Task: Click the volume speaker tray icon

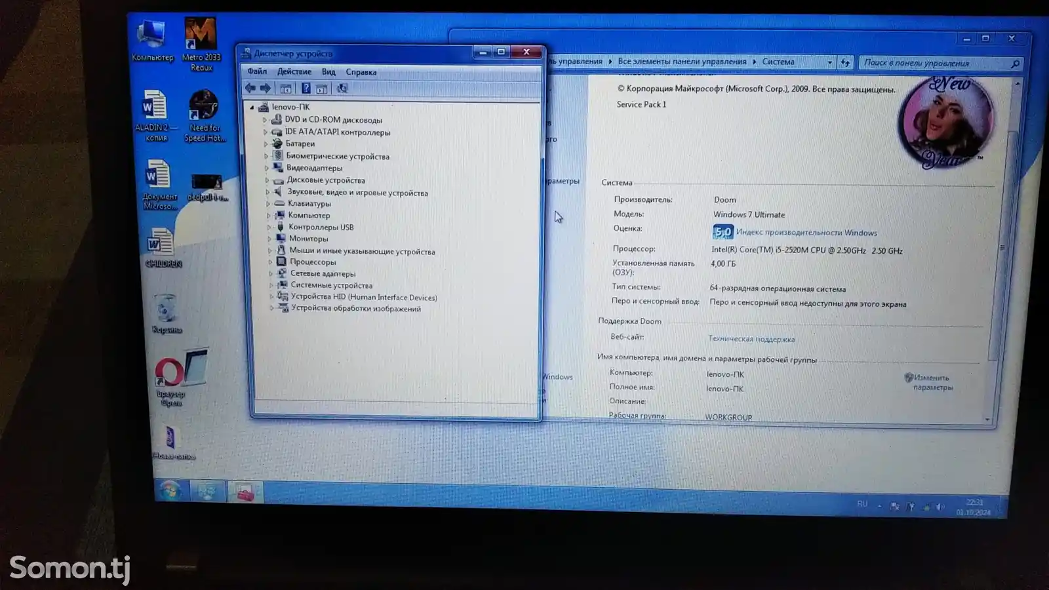Action: 940,507
